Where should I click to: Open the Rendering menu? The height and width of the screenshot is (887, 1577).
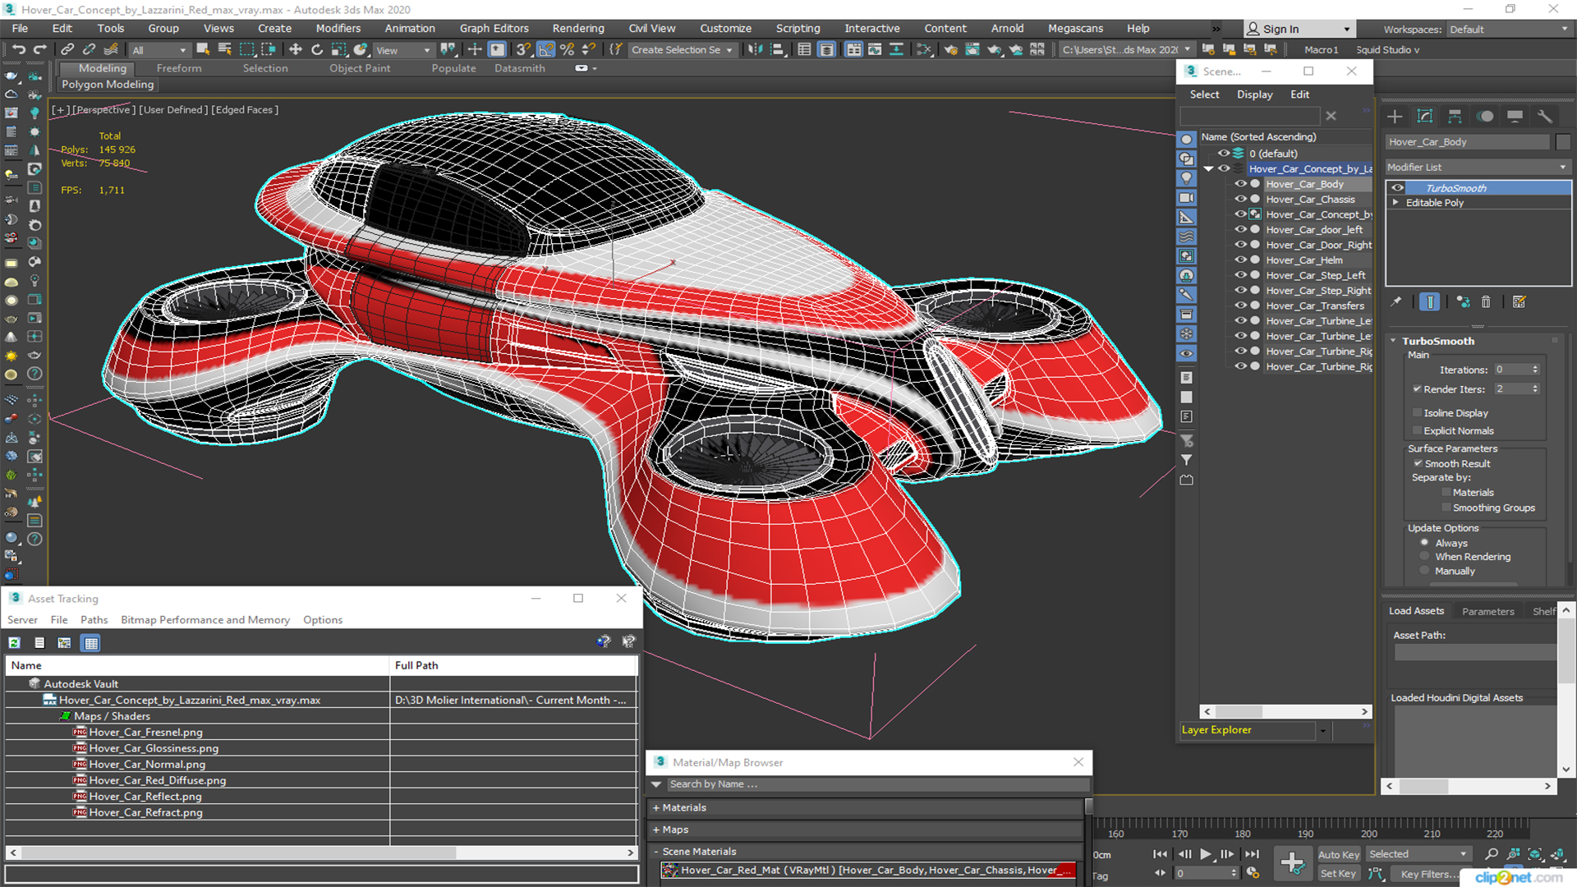[578, 28]
